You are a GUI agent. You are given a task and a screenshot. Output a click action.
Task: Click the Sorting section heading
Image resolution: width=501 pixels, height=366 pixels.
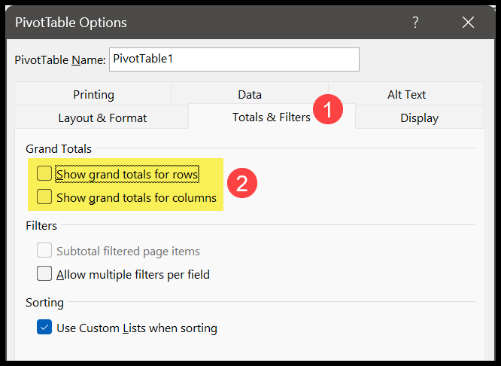pyautogui.click(x=44, y=302)
